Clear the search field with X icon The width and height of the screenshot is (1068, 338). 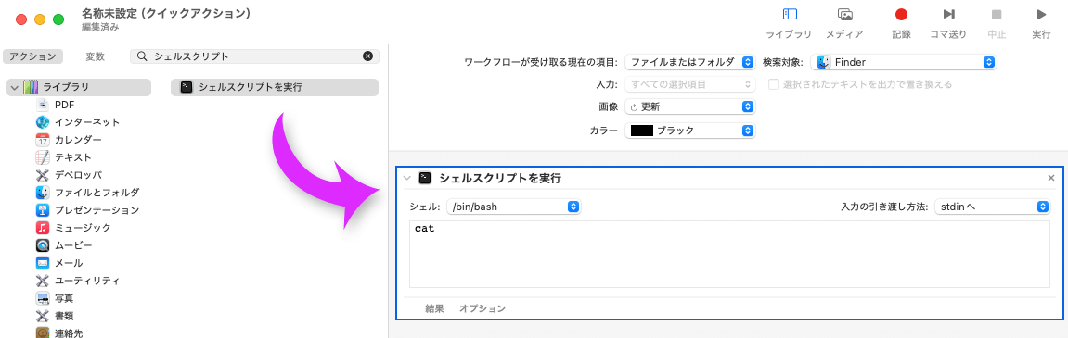367,56
